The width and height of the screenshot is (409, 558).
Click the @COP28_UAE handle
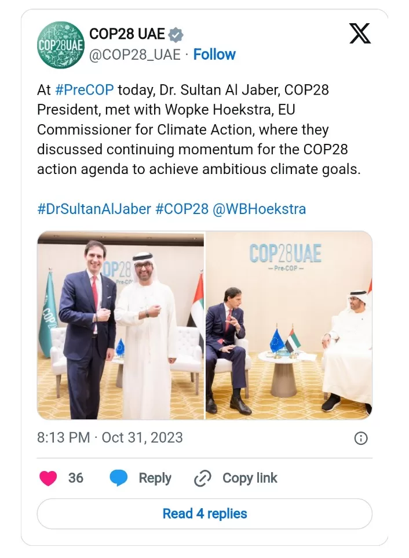point(134,55)
